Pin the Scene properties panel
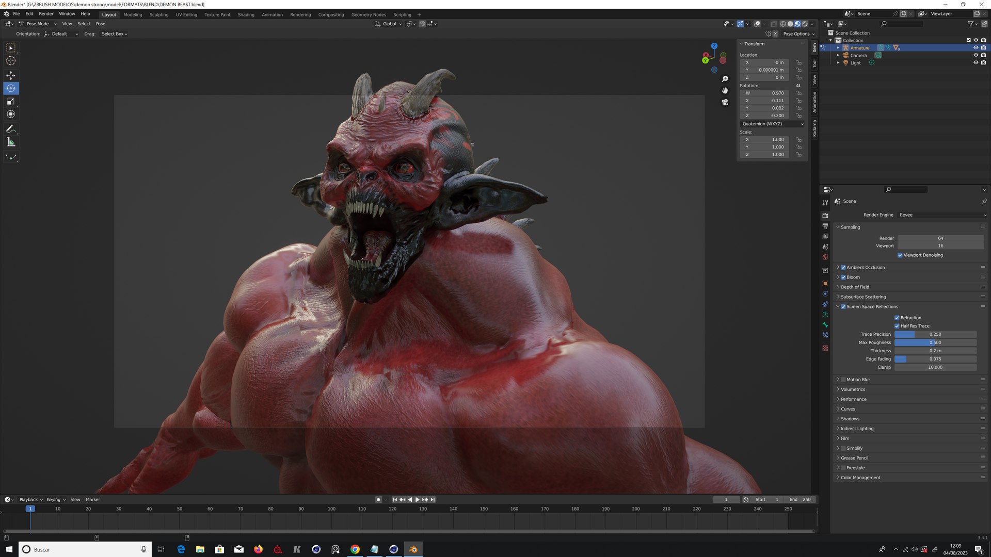 pos(984,201)
